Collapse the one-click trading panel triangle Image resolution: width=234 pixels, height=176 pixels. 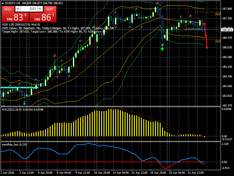click(3, 3)
